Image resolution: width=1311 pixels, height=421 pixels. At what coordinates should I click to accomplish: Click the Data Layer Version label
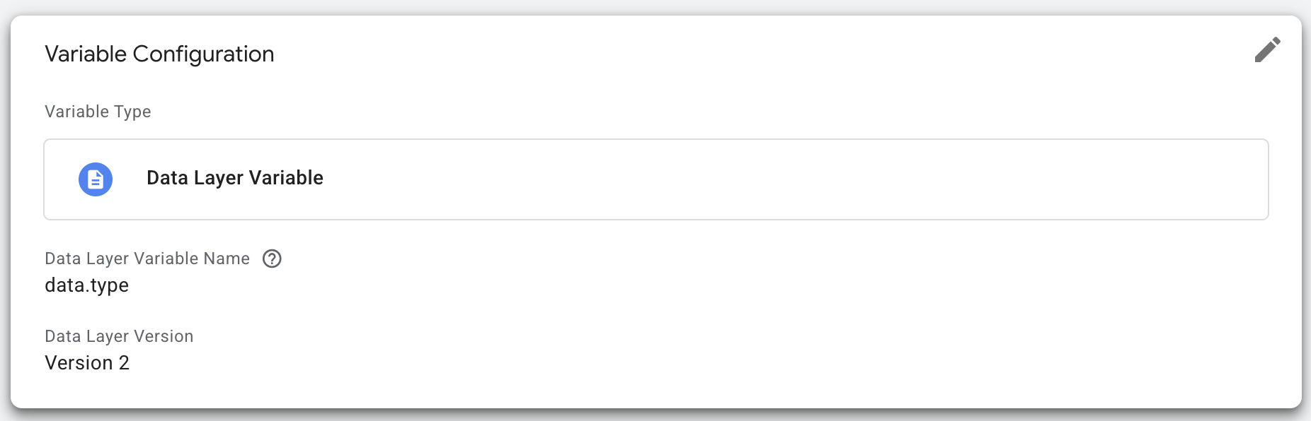pos(119,336)
